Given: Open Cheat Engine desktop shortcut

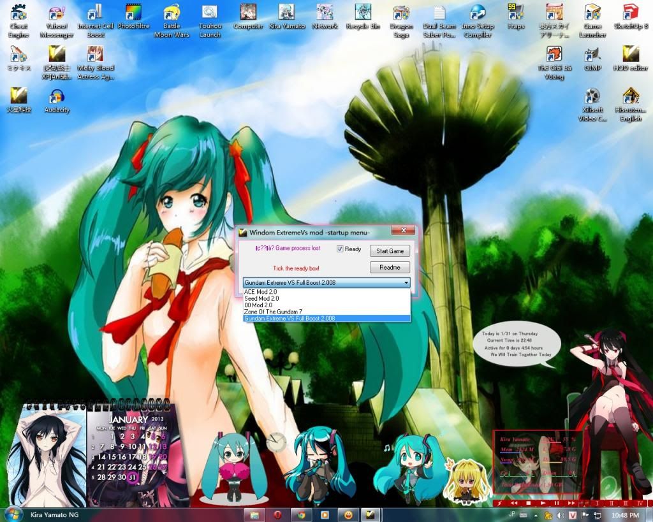Looking at the screenshot, I should coord(18,22).
